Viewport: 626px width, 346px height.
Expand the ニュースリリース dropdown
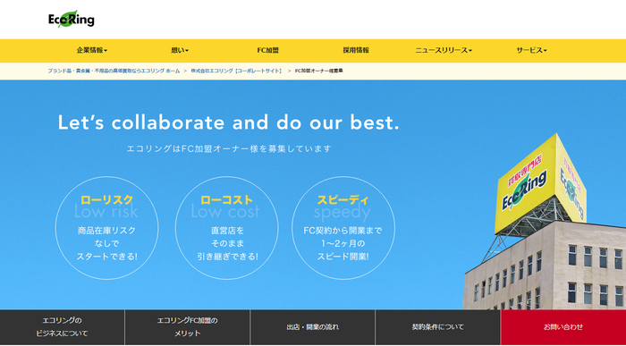click(444, 50)
